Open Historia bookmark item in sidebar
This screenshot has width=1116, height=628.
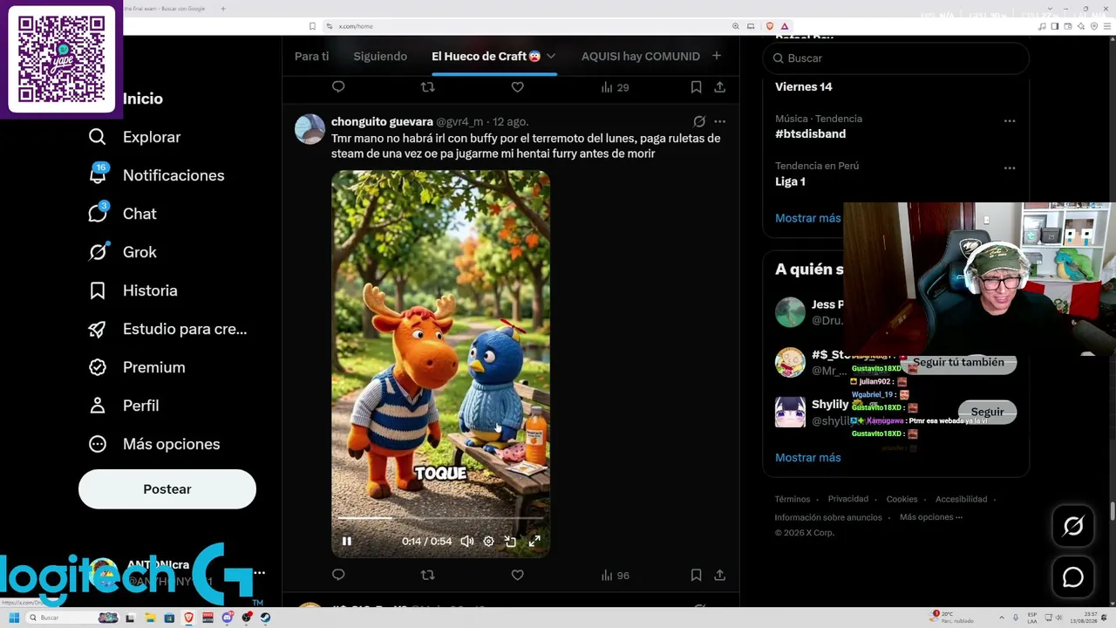point(133,290)
